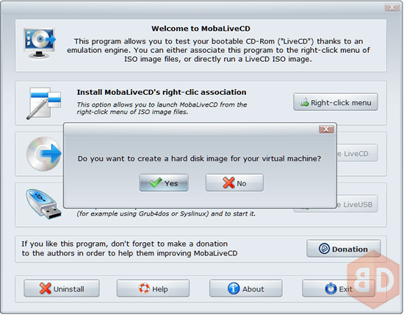Click the hard disk image question text
The width and height of the screenshot is (404, 315).
[199, 158]
